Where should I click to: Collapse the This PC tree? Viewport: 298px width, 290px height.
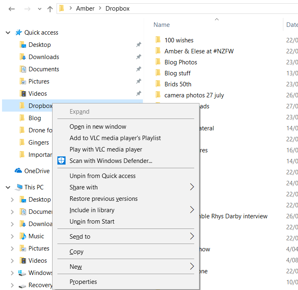tap(8, 187)
